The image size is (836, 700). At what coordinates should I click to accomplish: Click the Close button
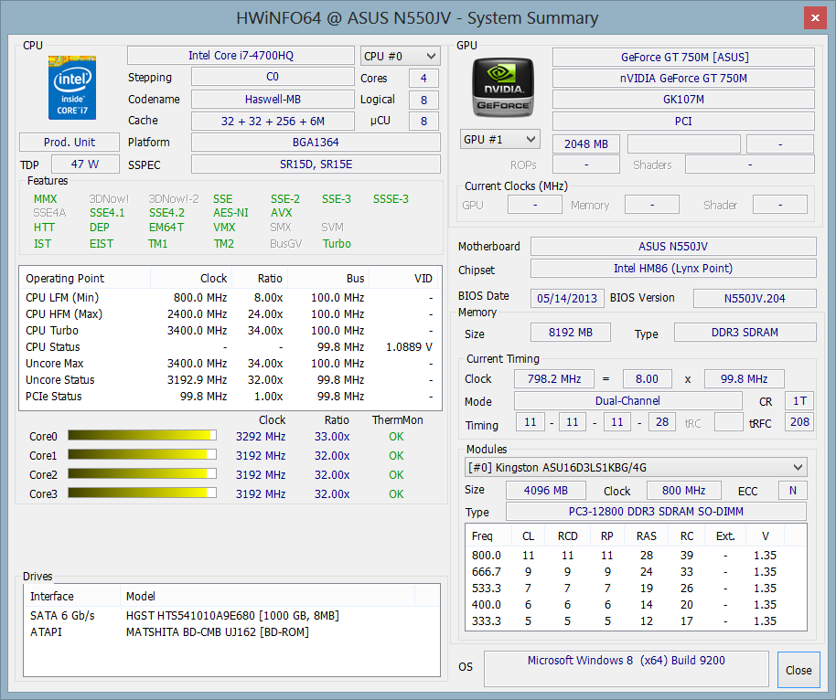pyautogui.click(x=798, y=670)
